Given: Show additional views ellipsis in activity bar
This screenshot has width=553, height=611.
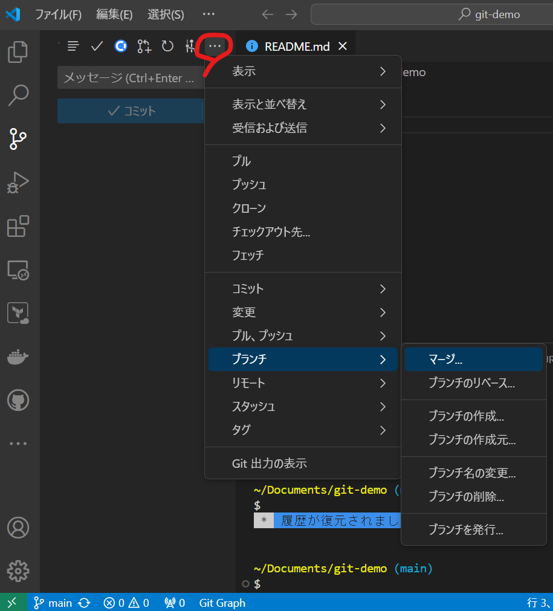Looking at the screenshot, I should 18,444.
